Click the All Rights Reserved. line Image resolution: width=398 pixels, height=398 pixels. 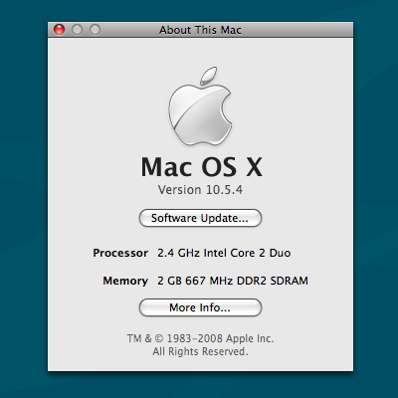point(200,351)
